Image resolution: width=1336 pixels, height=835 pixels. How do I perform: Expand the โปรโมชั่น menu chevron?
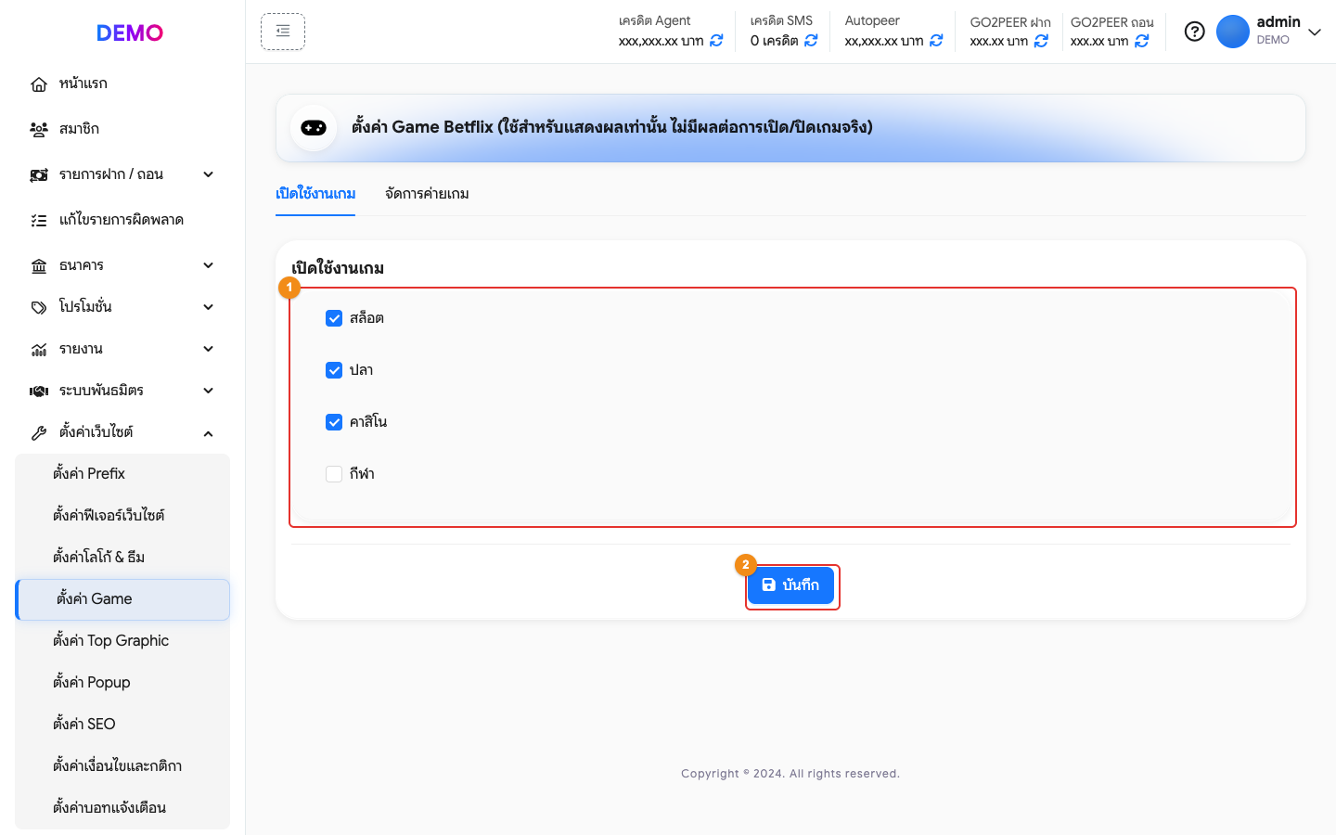point(209,307)
